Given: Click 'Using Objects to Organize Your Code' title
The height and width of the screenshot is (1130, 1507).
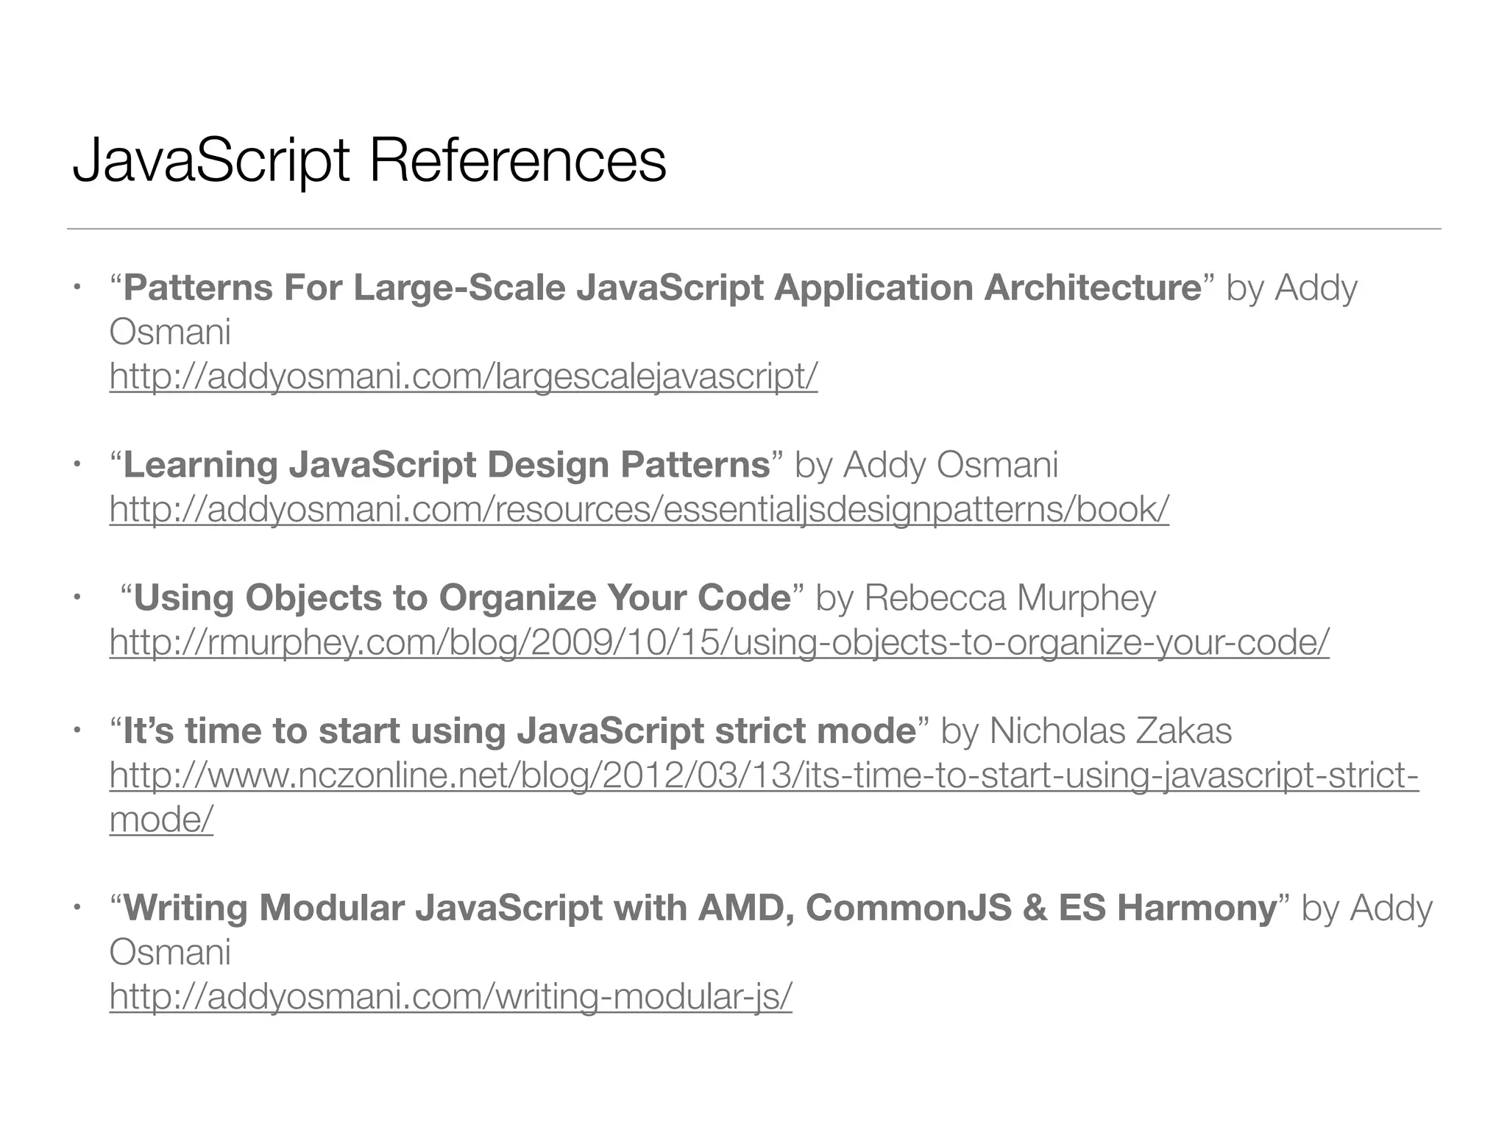Looking at the screenshot, I should (x=462, y=597).
